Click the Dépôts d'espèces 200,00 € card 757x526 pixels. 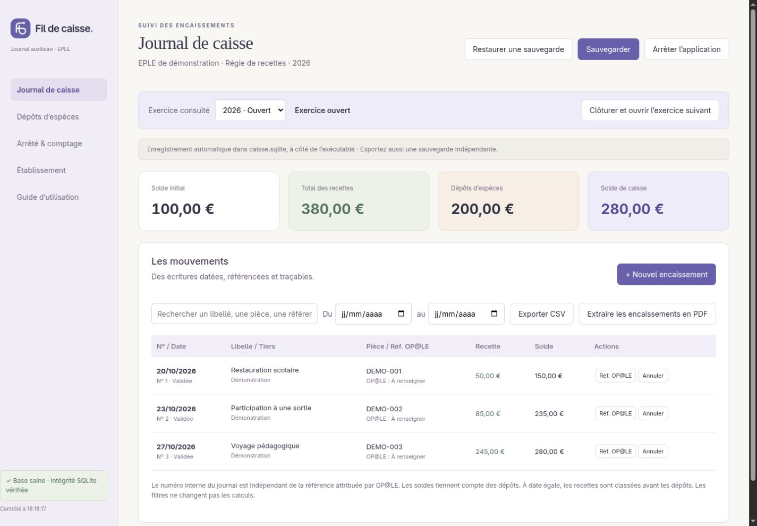click(x=508, y=201)
